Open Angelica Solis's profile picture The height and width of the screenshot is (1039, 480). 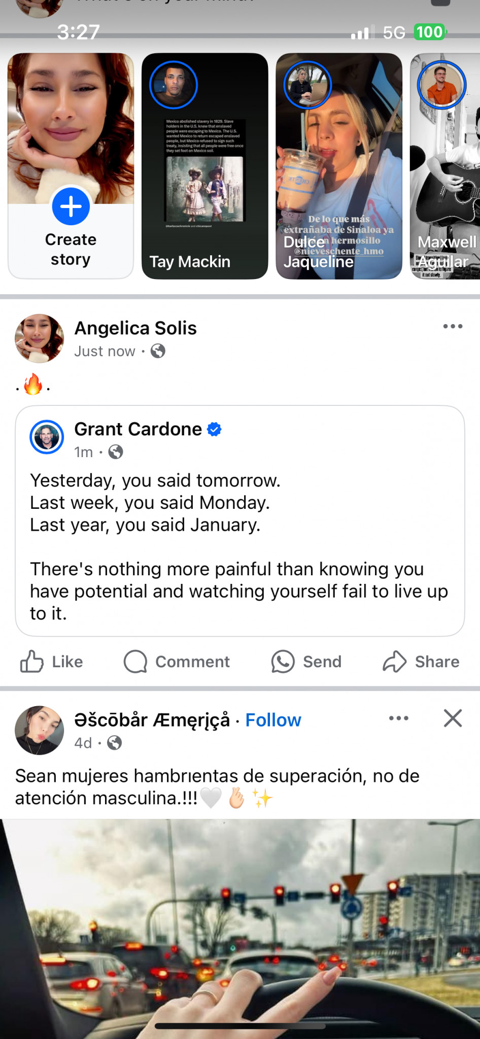[x=40, y=338]
